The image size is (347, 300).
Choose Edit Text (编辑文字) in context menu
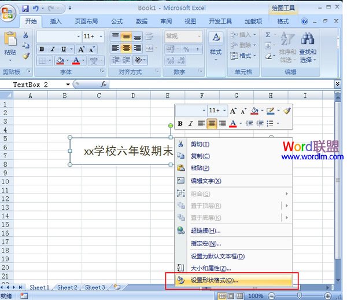coord(234,181)
